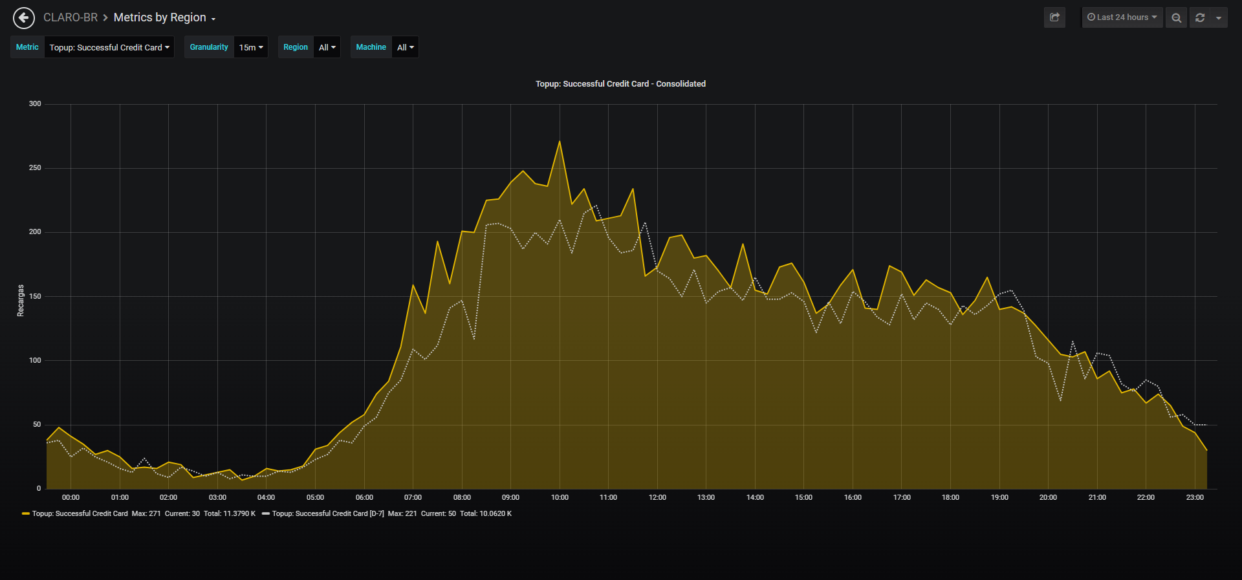The image size is (1242, 580).
Task: Click the 00:00 x-axis time label
Action: pos(71,498)
